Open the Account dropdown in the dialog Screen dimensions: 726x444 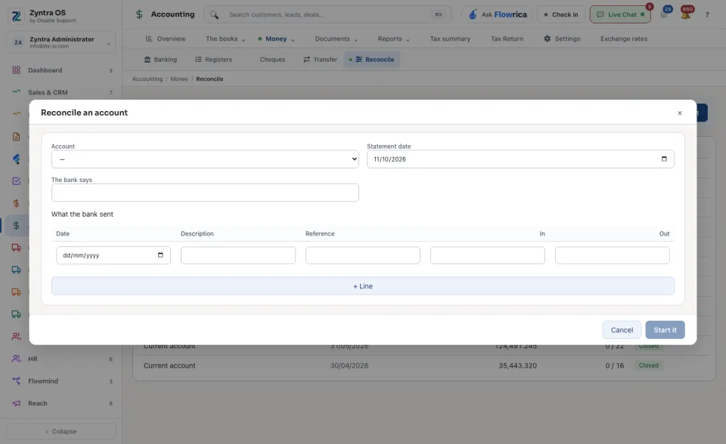pos(205,159)
